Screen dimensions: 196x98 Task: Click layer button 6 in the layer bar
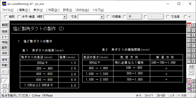click(189, 56)
